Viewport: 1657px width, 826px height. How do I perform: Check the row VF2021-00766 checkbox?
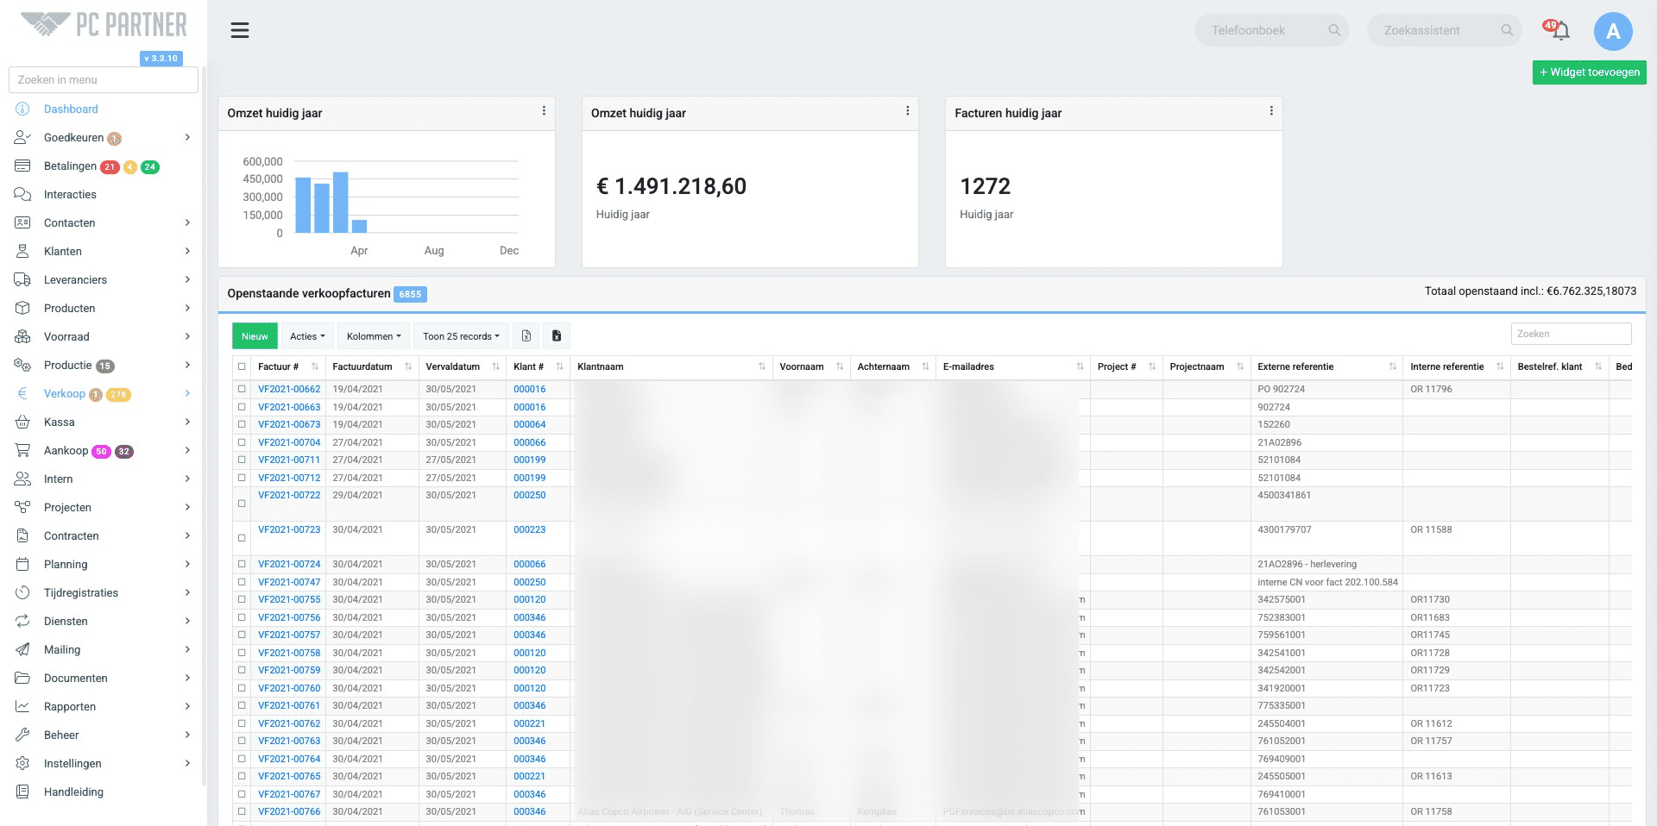point(242,811)
